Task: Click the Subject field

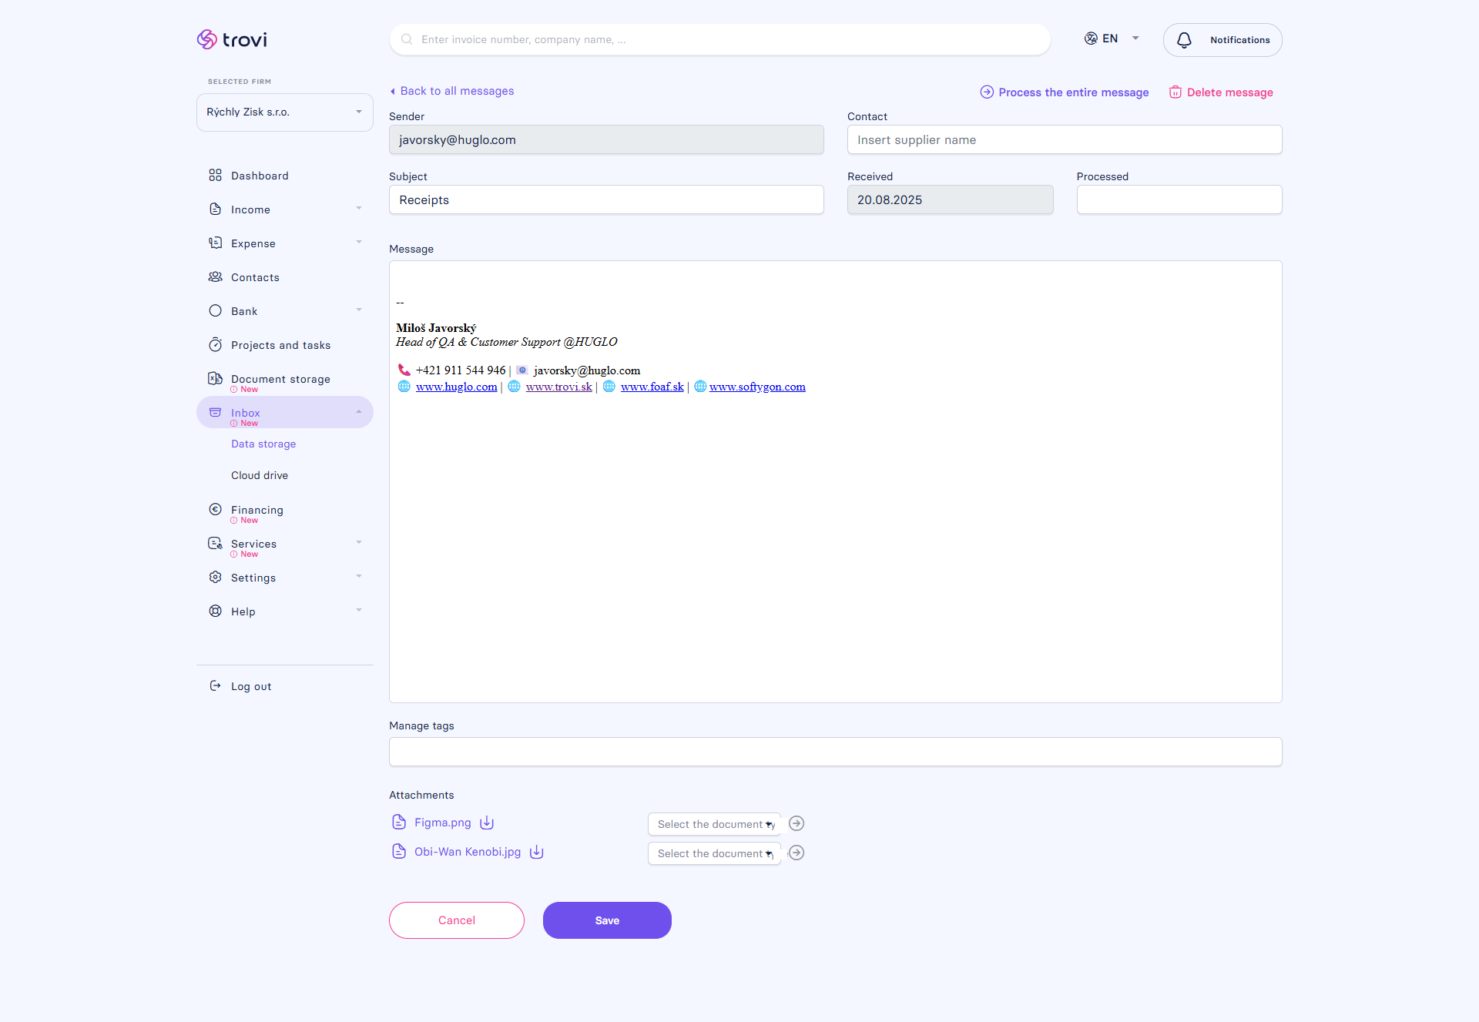Action: pos(606,199)
